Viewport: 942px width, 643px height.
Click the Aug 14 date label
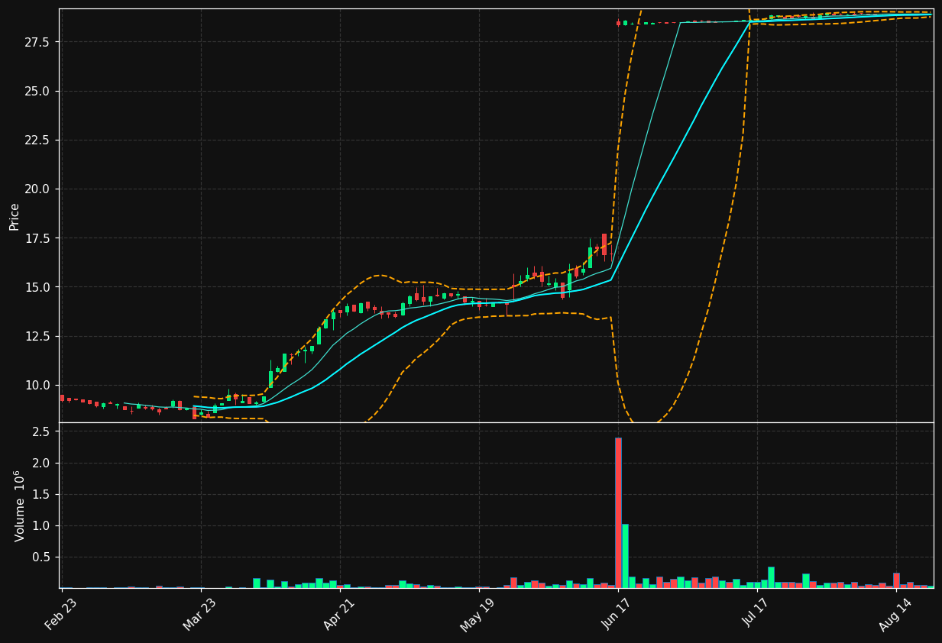click(x=895, y=614)
